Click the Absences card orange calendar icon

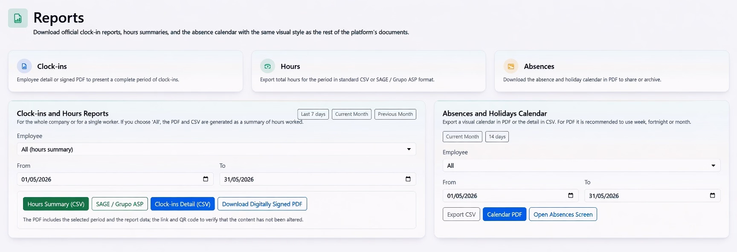click(511, 66)
